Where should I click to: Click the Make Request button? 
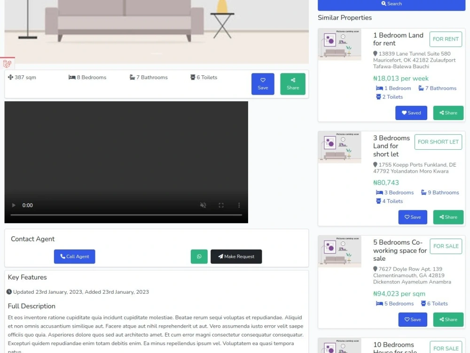coord(236,257)
